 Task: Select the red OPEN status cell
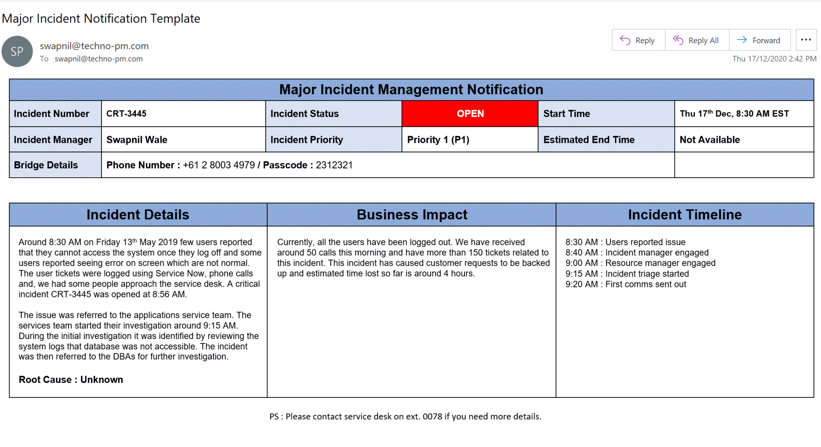point(470,114)
